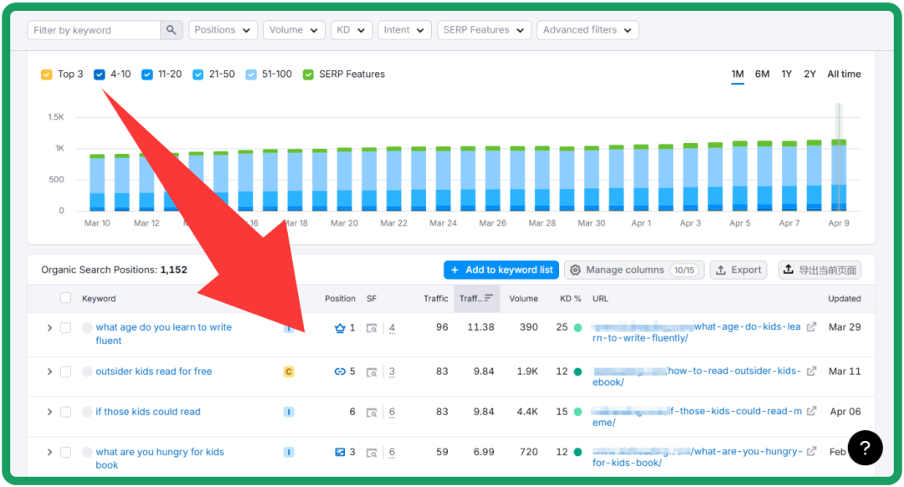This screenshot has width=904, height=487.
Task: Switch chart range to 6M
Action: point(762,74)
